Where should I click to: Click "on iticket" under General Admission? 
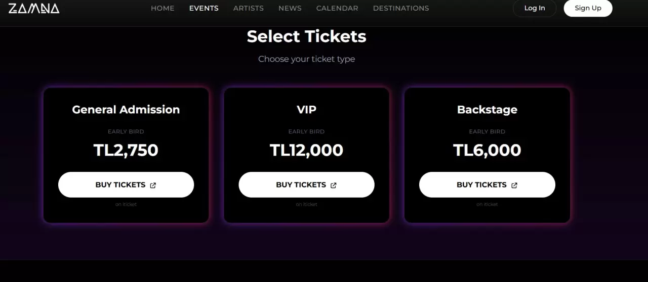click(126, 204)
